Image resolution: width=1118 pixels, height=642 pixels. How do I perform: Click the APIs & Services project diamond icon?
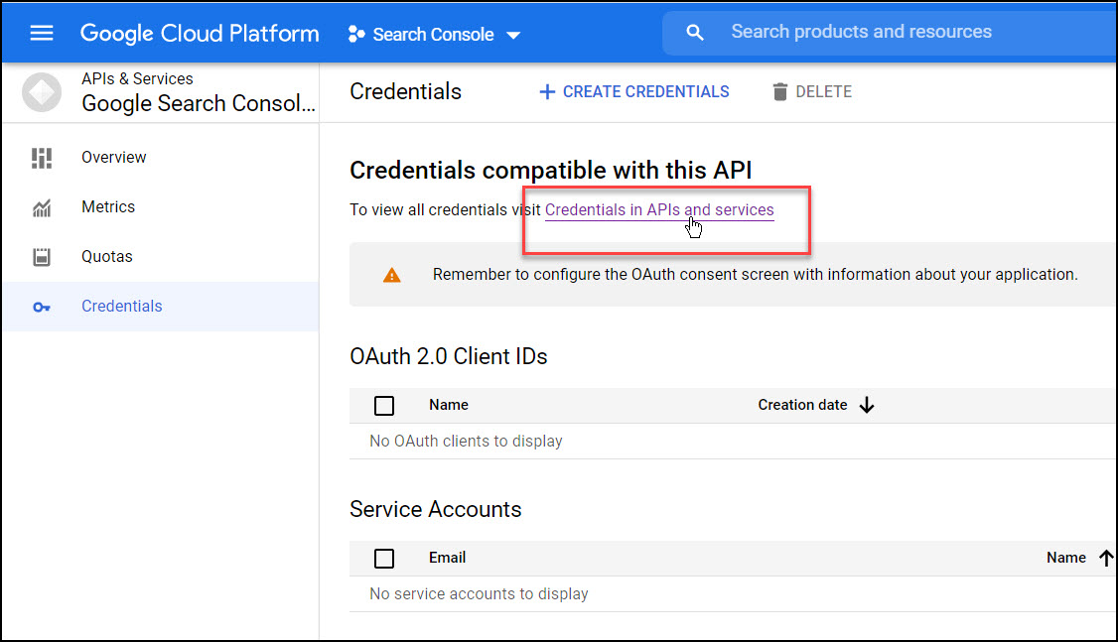click(42, 91)
